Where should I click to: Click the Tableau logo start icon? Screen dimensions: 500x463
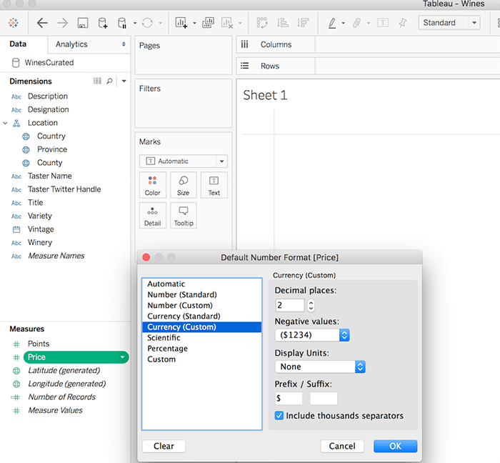[x=14, y=23]
